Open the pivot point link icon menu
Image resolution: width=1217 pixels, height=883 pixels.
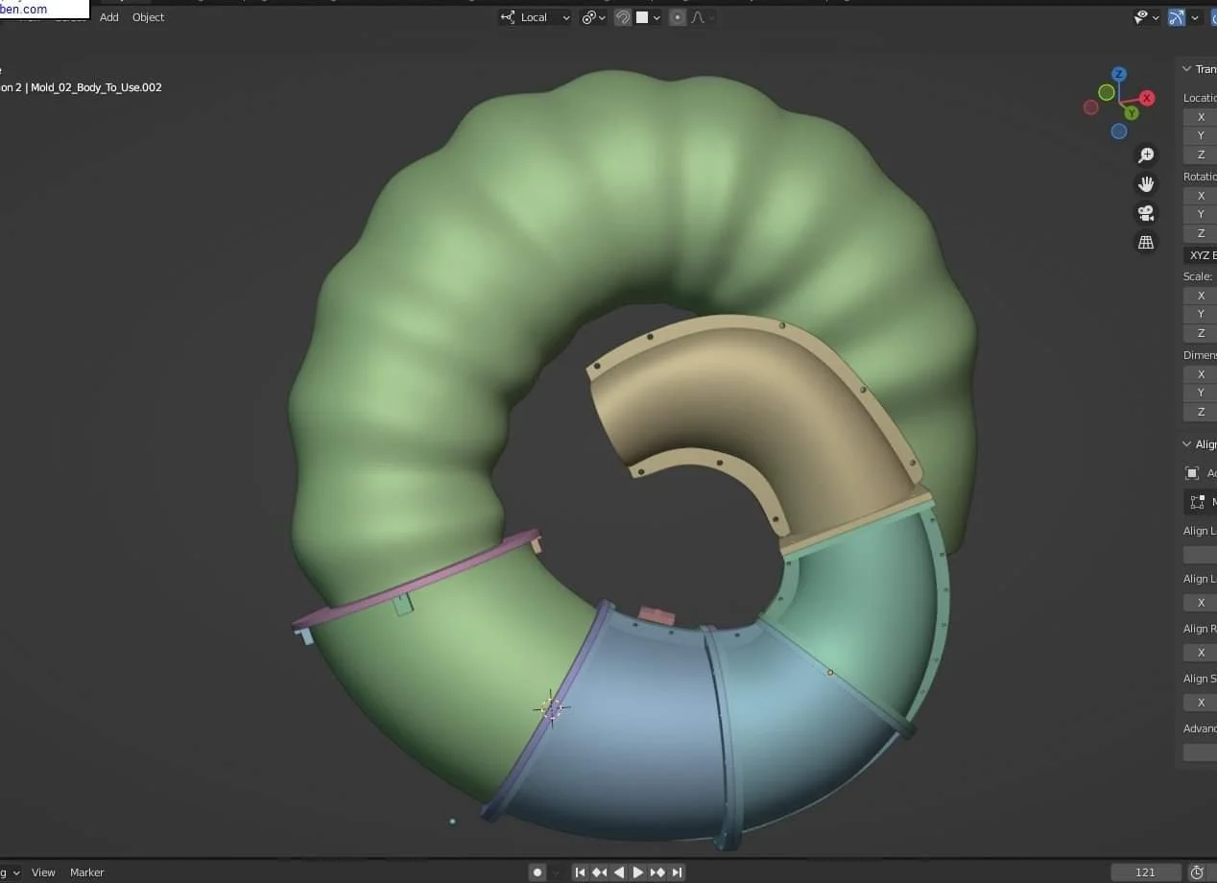click(x=593, y=17)
